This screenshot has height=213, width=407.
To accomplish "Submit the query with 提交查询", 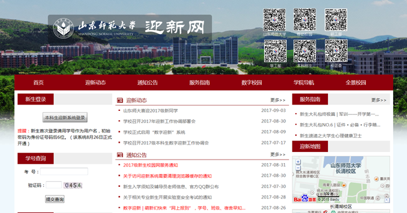I will (55, 199).
